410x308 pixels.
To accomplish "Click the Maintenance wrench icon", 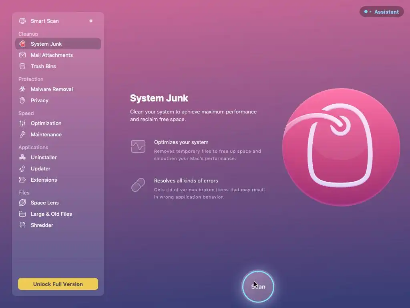I will pos(22,134).
